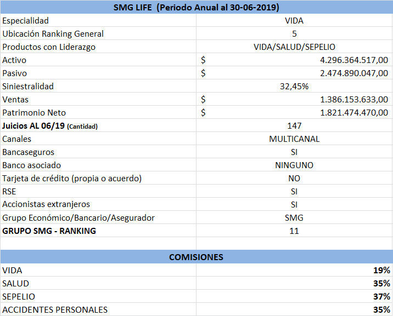The width and height of the screenshot is (393, 316).
Task: Select the 37% SEPELIO commission value
Action: click(294, 296)
